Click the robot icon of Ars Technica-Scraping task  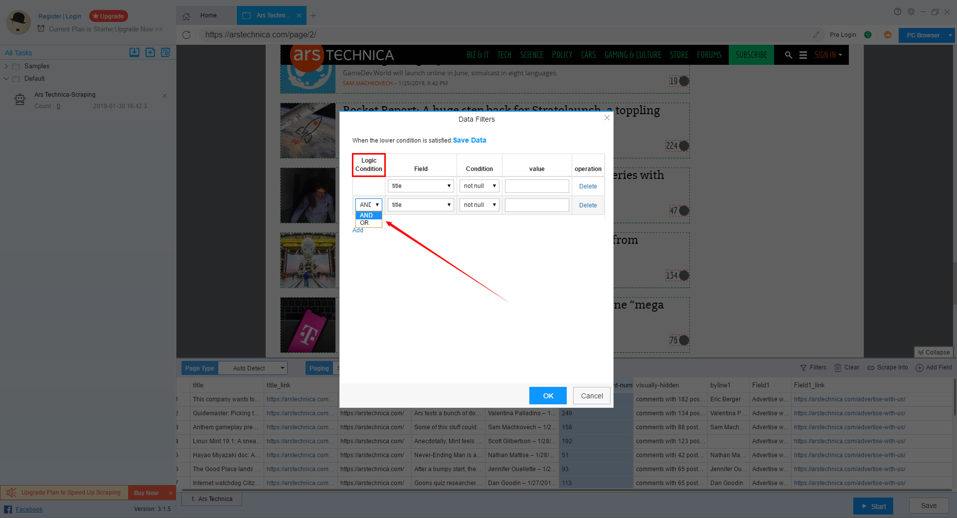tap(20, 100)
